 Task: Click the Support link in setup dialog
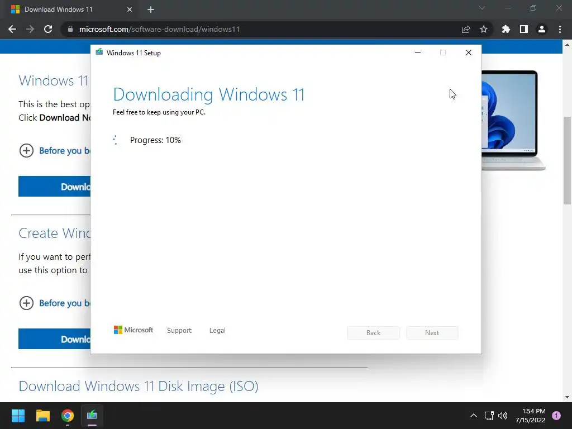point(179,331)
